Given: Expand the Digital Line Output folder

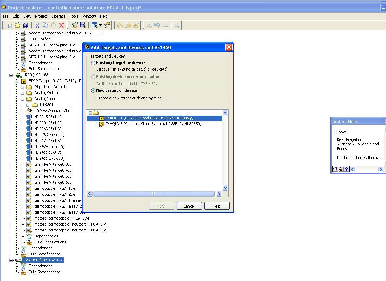Looking at the screenshot, I should pos(22,87).
